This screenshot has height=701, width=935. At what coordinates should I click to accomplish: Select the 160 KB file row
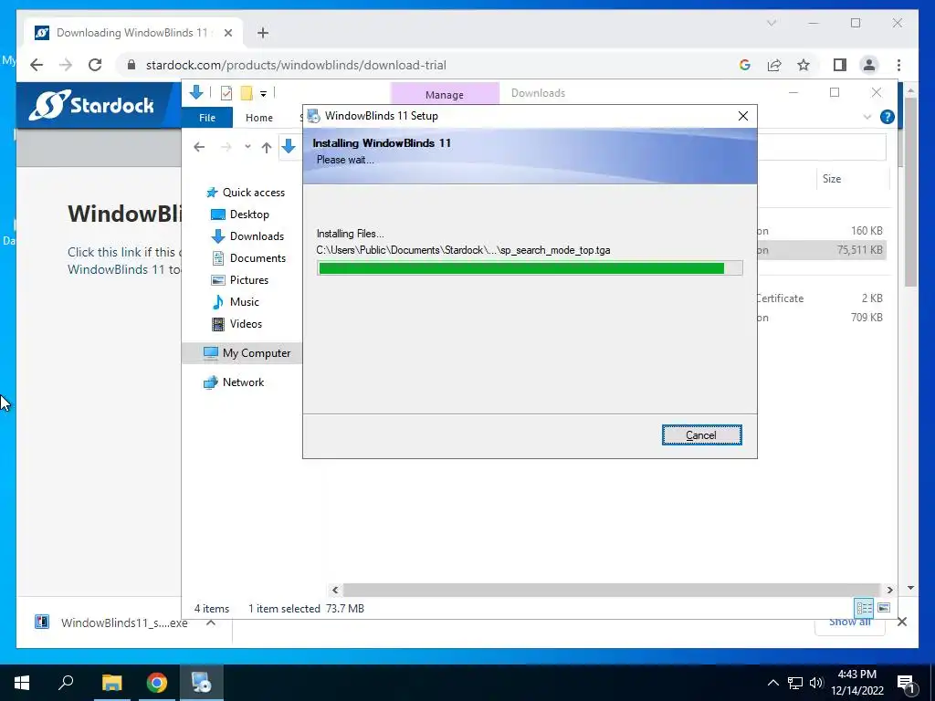click(822, 231)
